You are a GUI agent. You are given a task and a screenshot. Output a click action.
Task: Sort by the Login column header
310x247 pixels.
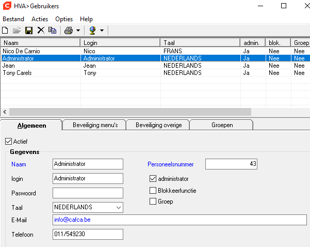coord(120,43)
